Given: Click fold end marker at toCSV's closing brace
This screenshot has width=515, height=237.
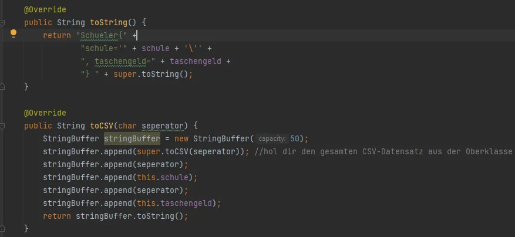Looking at the screenshot, I should tap(2, 229).
